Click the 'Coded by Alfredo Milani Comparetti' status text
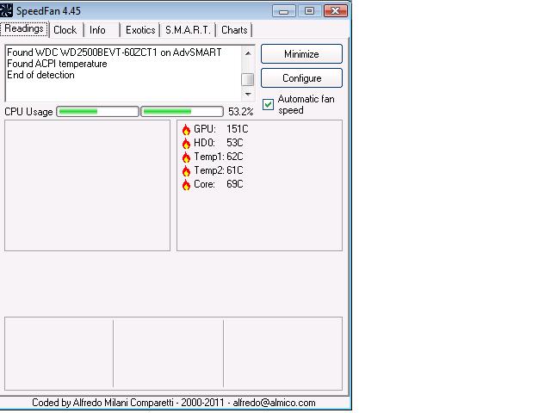The image size is (551, 413). click(174, 403)
